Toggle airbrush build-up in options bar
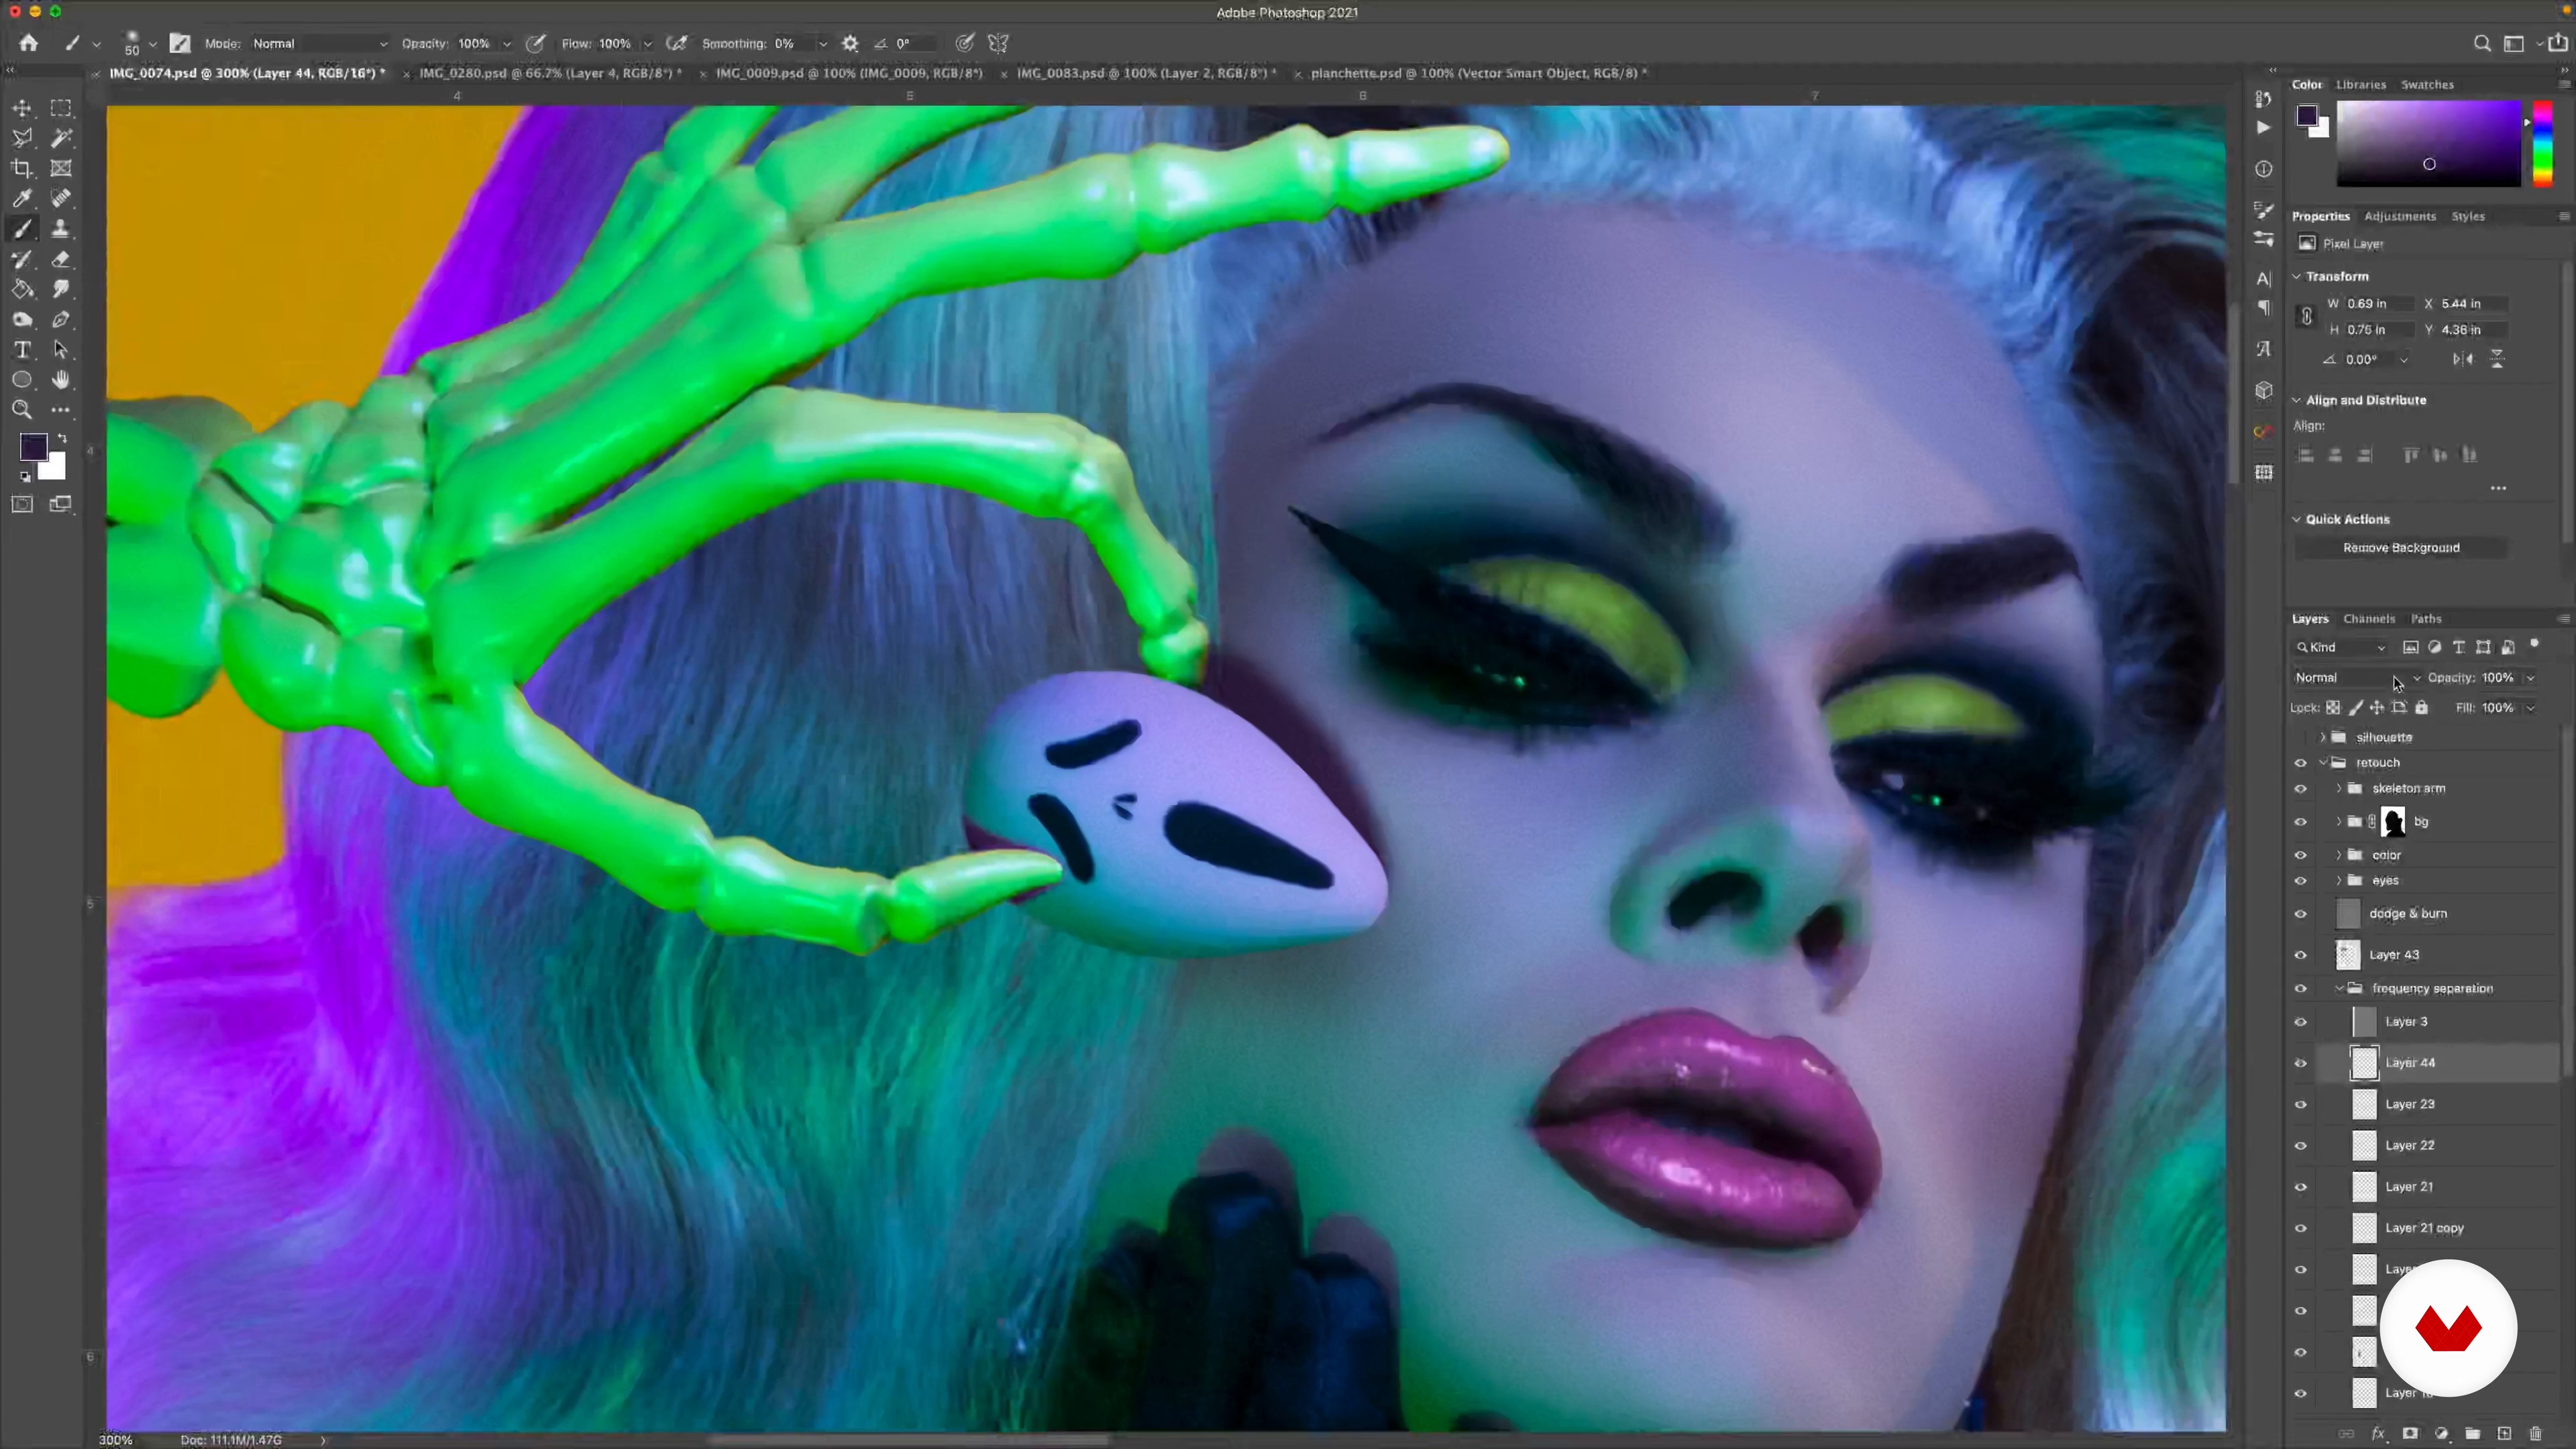The width and height of the screenshot is (2576, 1449). (x=677, y=43)
